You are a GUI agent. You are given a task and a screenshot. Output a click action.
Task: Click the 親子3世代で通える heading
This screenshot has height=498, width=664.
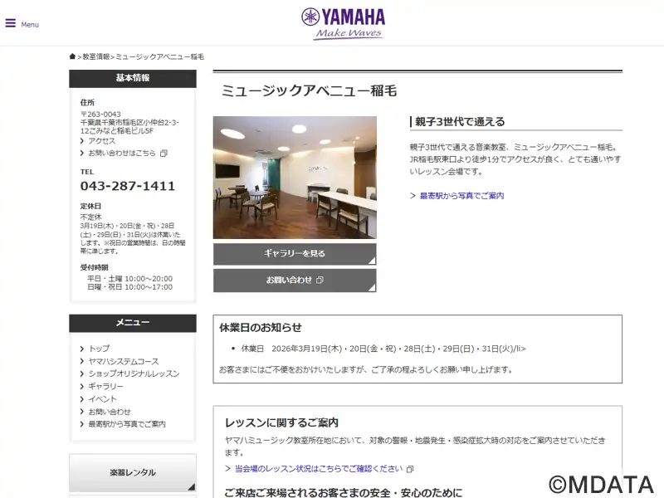460,121
